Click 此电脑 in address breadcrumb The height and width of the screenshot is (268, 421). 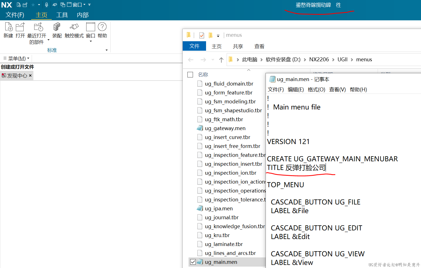tap(250, 60)
